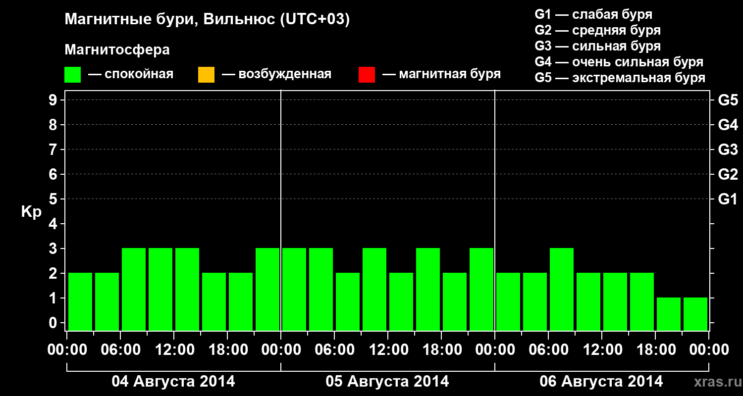Viewport: 743px width, 396px height.
Task: Click the '— спокойная' legend text
Action: 131,74
